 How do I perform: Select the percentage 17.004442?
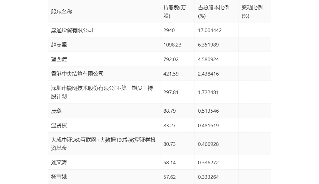point(210,30)
